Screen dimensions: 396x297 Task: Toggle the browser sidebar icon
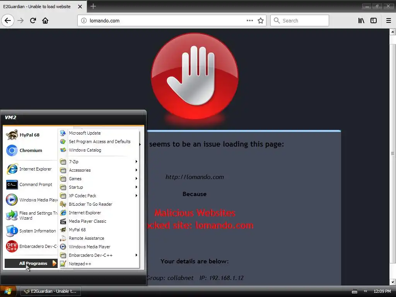(374, 20)
